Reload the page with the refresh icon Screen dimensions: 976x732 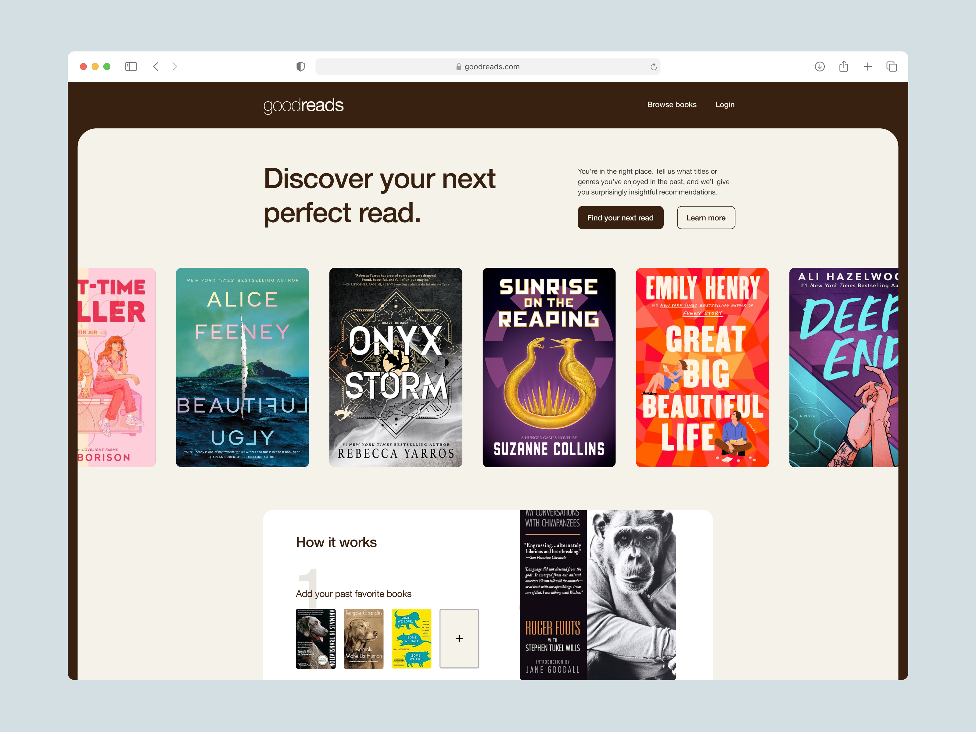(653, 66)
